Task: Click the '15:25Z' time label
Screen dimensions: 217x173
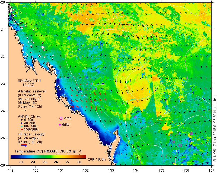Action: 28,85
